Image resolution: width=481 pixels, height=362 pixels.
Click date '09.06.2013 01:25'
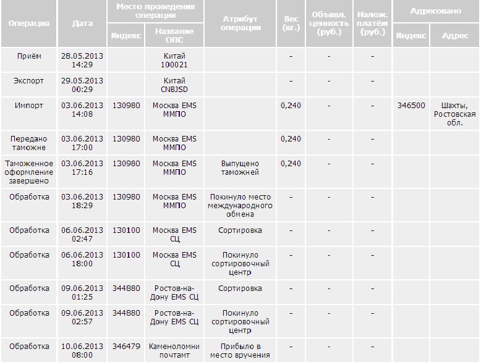click(82, 293)
